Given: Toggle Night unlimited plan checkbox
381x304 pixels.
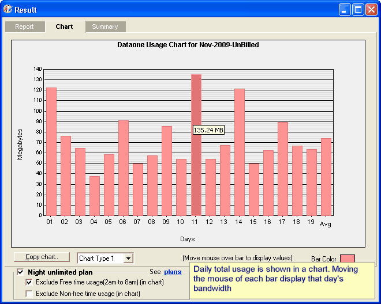Looking at the screenshot, I should pyautogui.click(x=21, y=272).
